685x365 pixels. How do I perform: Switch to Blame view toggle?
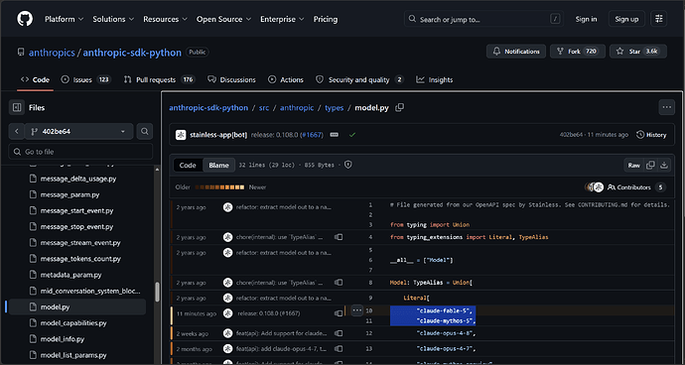coord(218,165)
